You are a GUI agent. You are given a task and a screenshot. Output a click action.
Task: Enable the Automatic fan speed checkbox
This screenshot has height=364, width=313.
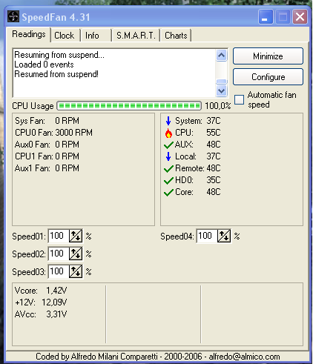click(x=239, y=99)
